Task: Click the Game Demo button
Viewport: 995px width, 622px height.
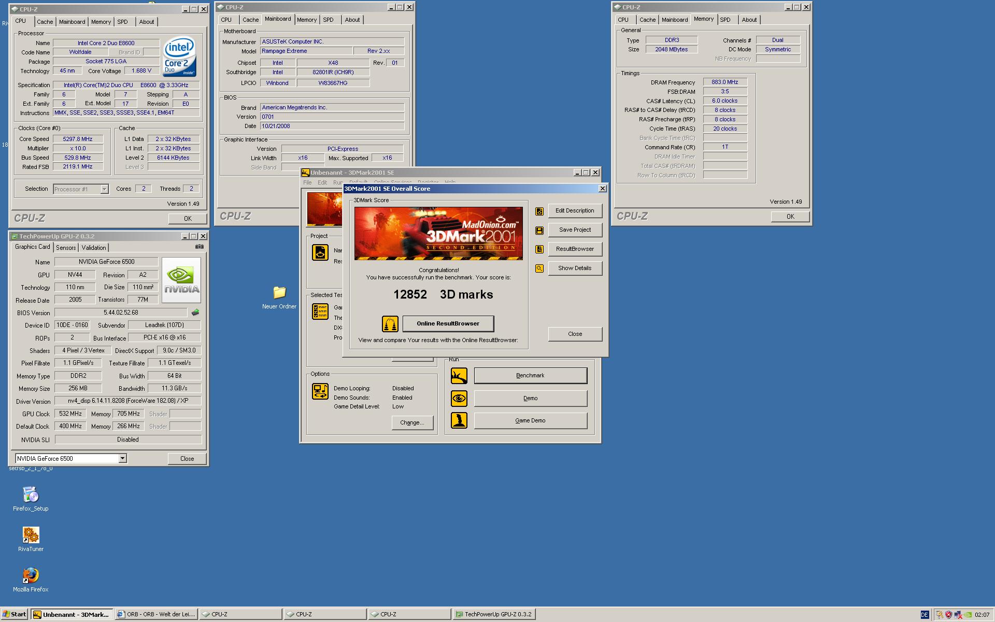Action: click(530, 421)
